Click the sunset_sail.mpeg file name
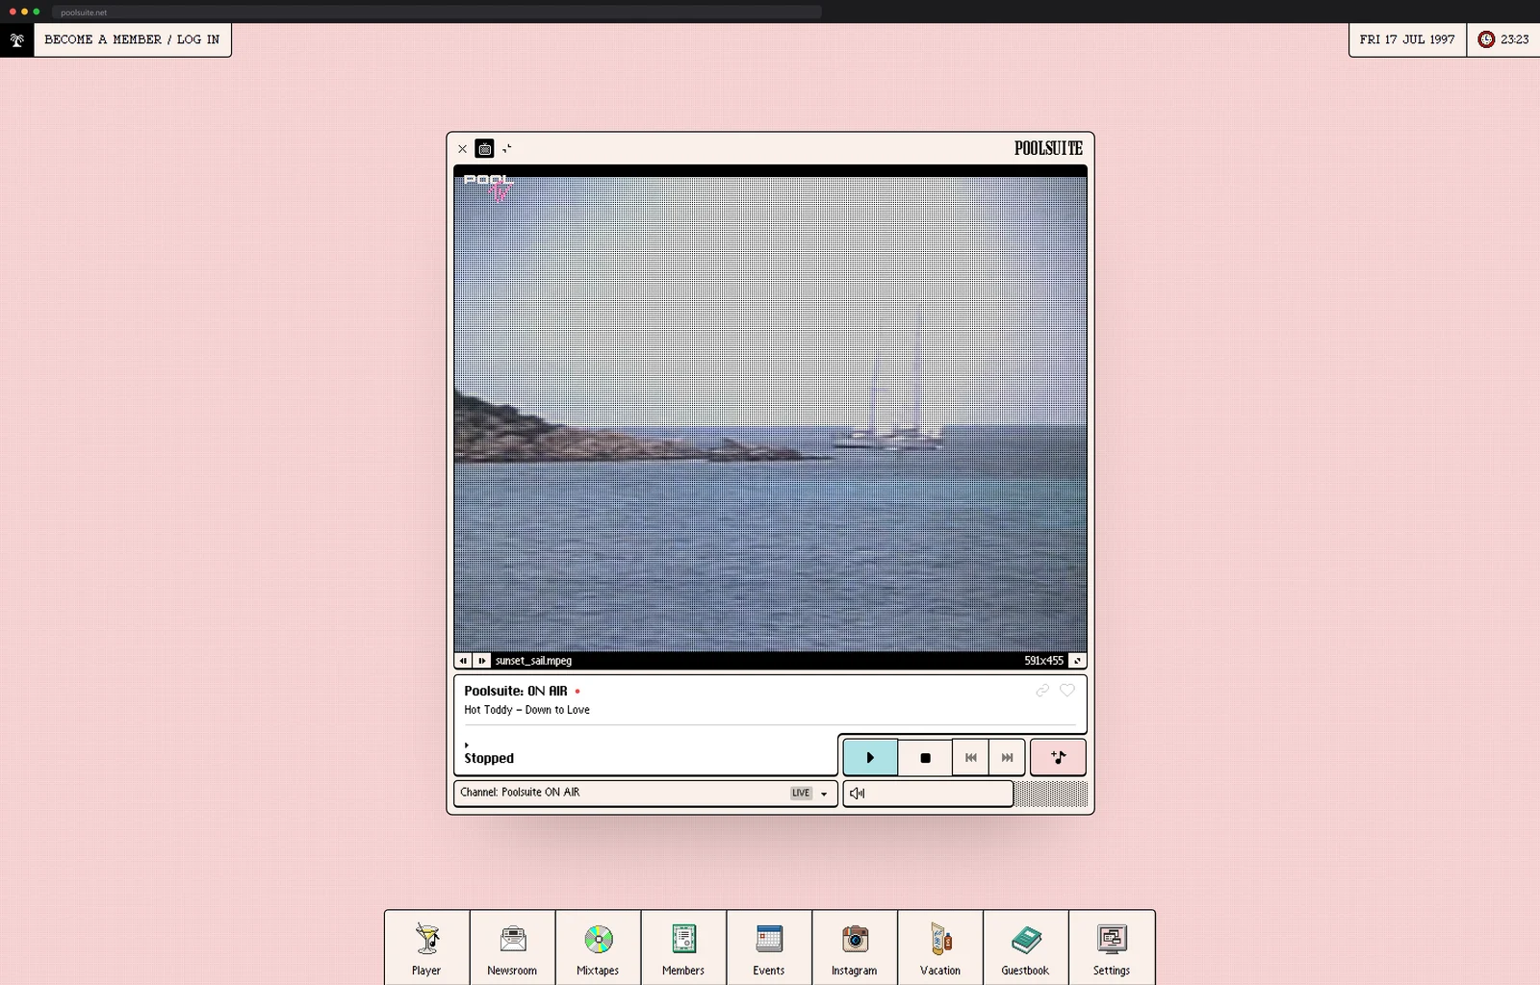1540x985 pixels. click(x=533, y=661)
